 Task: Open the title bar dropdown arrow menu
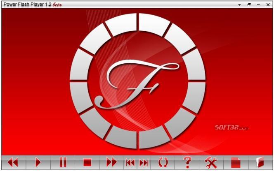pyautogui.click(x=240, y=5)
